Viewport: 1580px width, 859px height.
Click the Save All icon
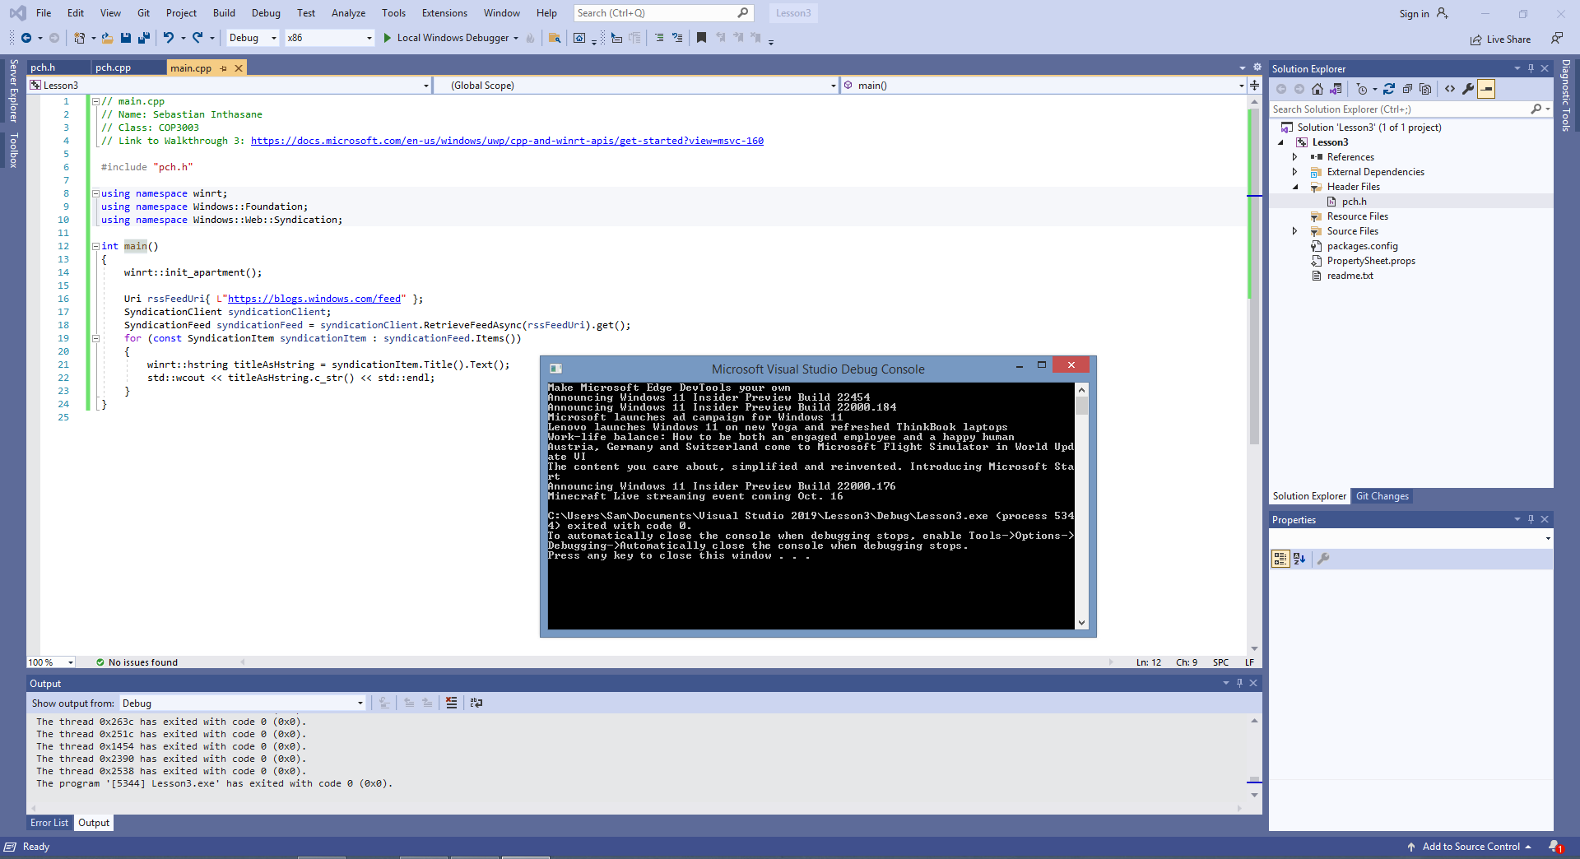click(143, 38)
